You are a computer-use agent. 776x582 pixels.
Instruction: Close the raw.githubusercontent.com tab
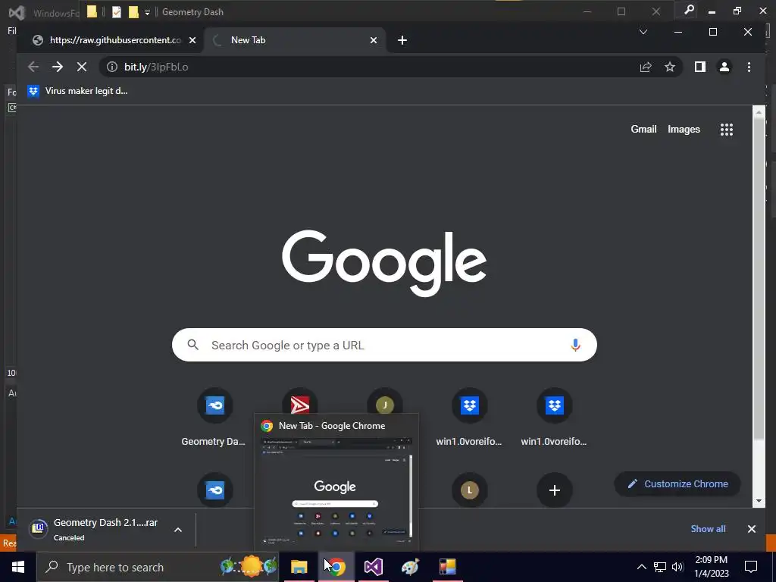(192, 40)
